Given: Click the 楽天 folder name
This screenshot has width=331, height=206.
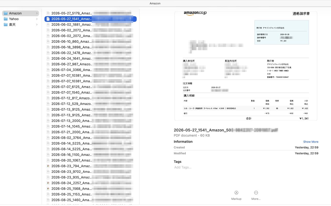Looking at the screenshot, I should [12, 24].
